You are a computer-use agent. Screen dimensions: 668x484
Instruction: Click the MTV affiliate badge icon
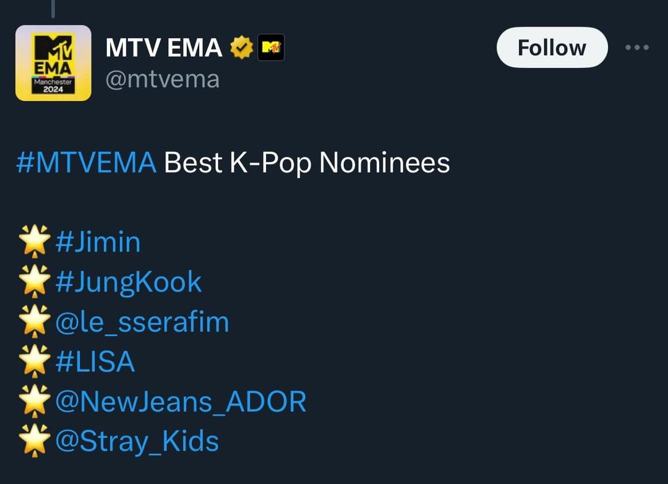271,48
